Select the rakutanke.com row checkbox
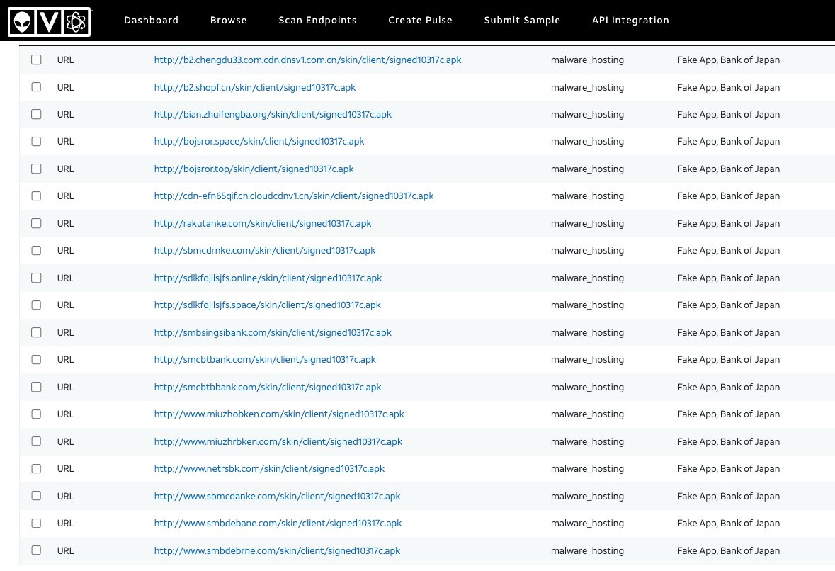This screenshot has height=571, width=835. coord(36,223)
